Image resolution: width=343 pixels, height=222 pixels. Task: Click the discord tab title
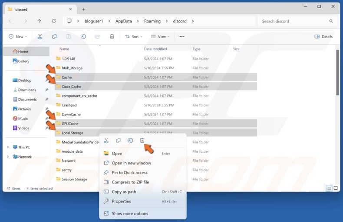pos(21,10)
